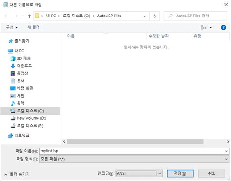The height and width of the screenshot is (181, 231).
Task: Click the 네트워크 network icon
Action: pyautogui.click(x=10, y=136)
